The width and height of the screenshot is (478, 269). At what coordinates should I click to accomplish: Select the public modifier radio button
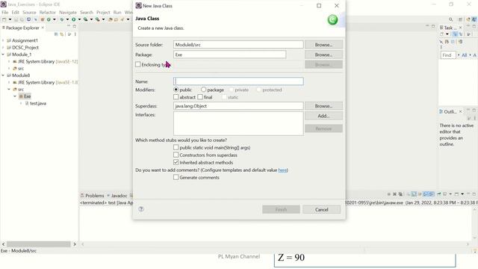click(176, 90)
